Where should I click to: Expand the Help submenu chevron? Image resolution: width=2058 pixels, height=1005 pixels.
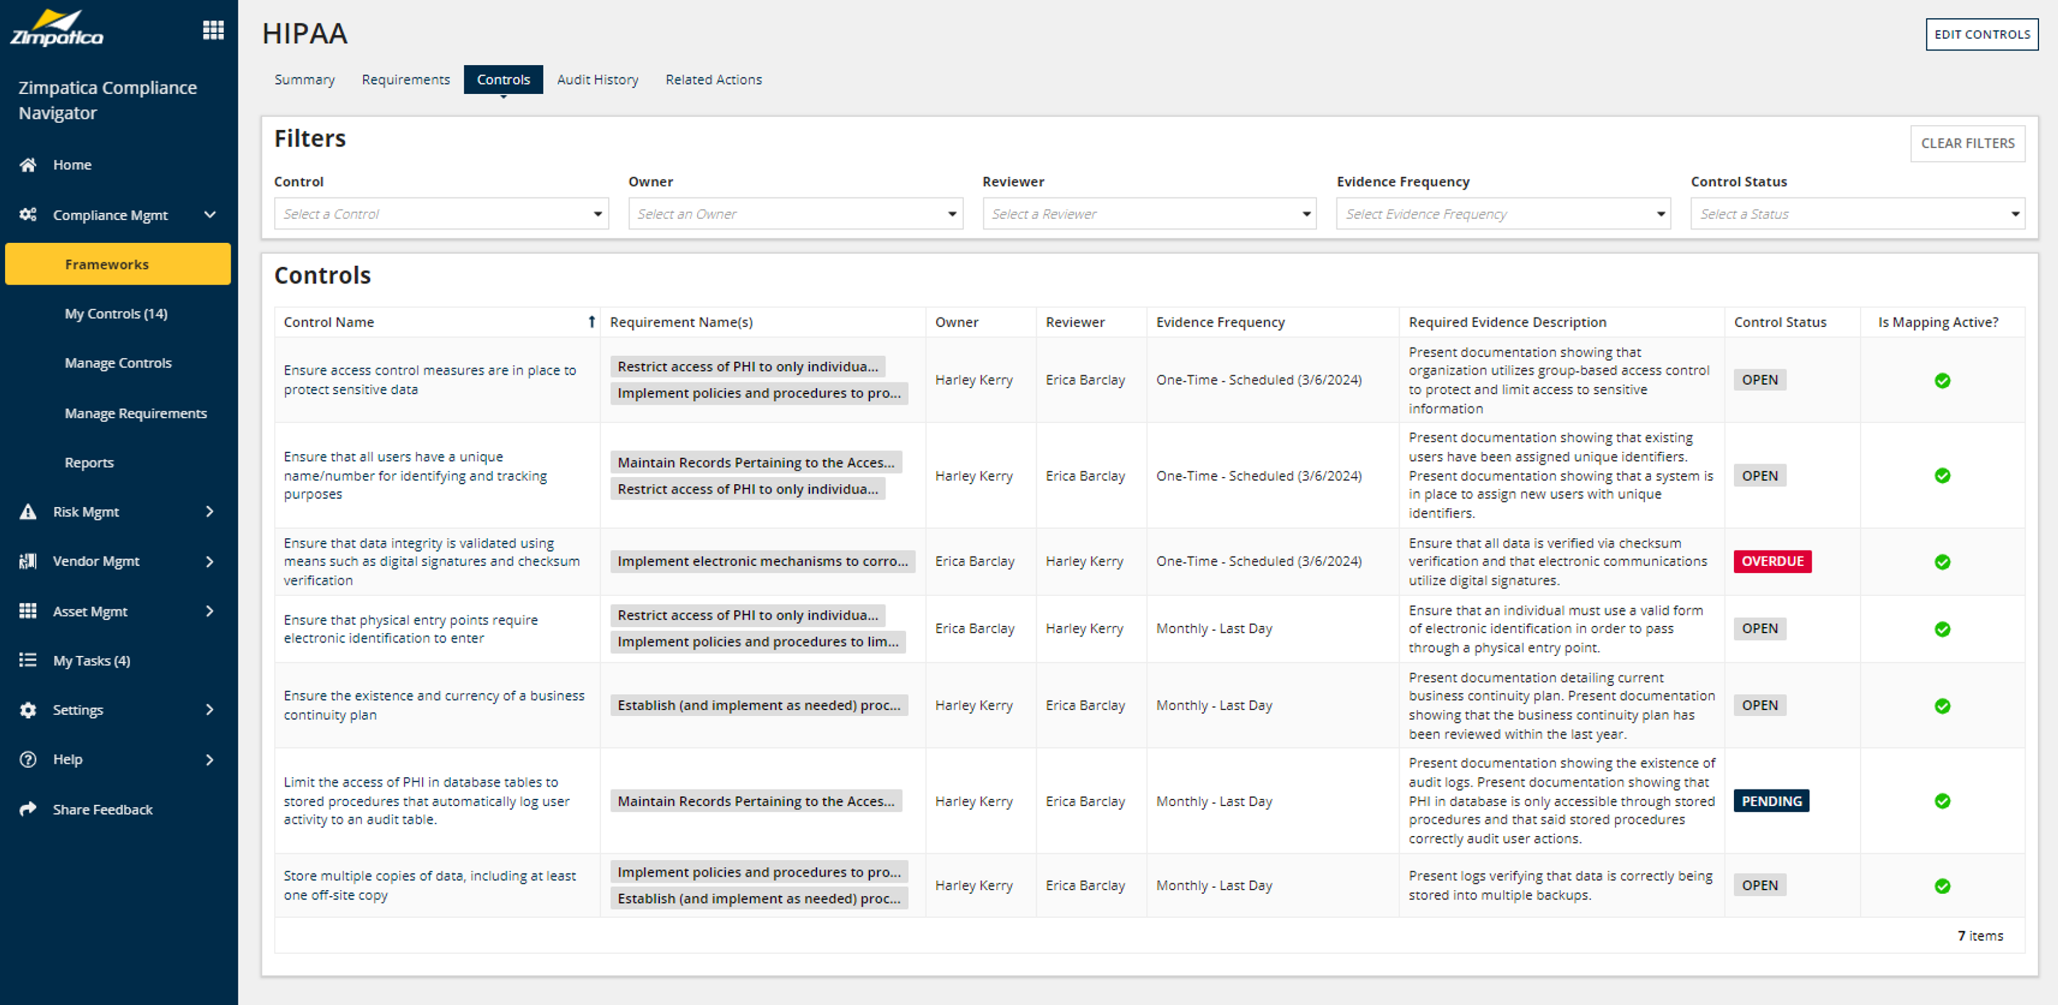[210, 759]
